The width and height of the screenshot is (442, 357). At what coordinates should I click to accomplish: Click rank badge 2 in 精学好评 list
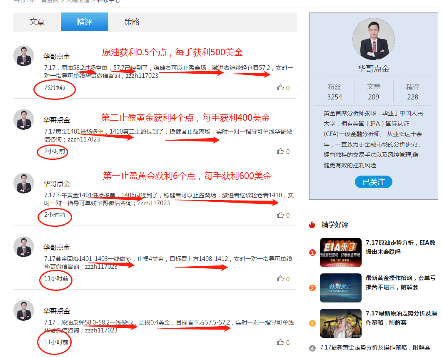[x=312, y=288]
